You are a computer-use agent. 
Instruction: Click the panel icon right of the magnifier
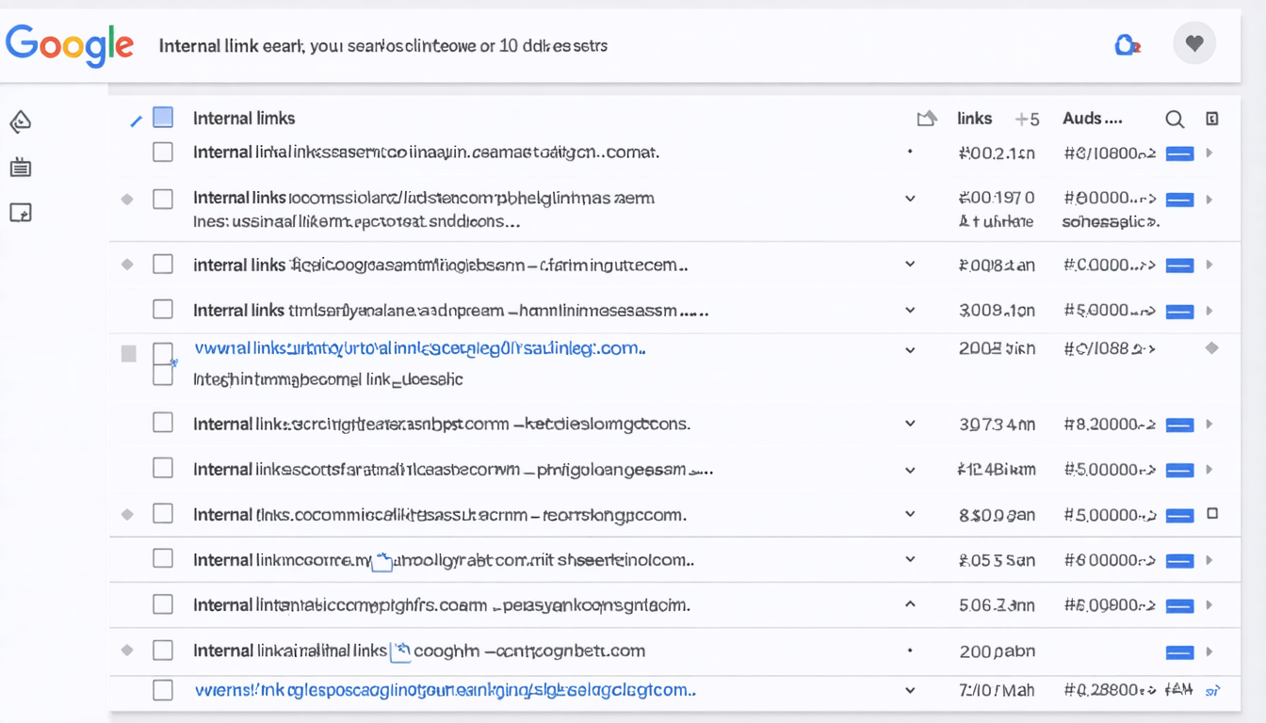[1212, 119]
